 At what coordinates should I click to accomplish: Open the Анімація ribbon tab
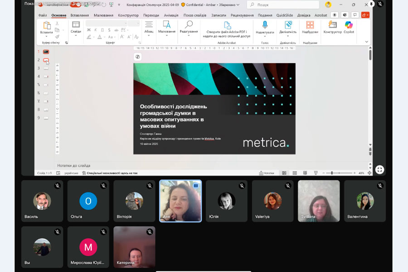click(x=170, y=15)
